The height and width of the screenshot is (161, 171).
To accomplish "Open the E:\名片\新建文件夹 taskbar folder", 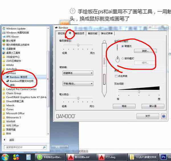I will coord(143,157).
